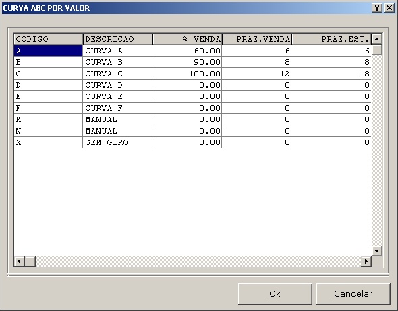Click the % VENDA column header

188,39
